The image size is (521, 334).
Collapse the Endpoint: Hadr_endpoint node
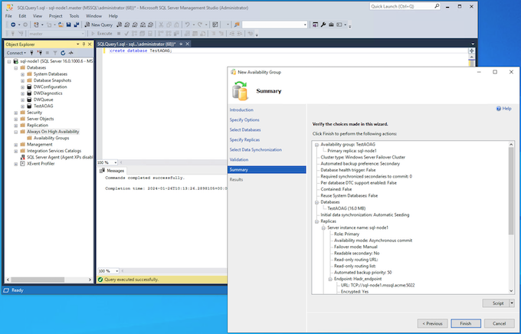pos(330,279)
